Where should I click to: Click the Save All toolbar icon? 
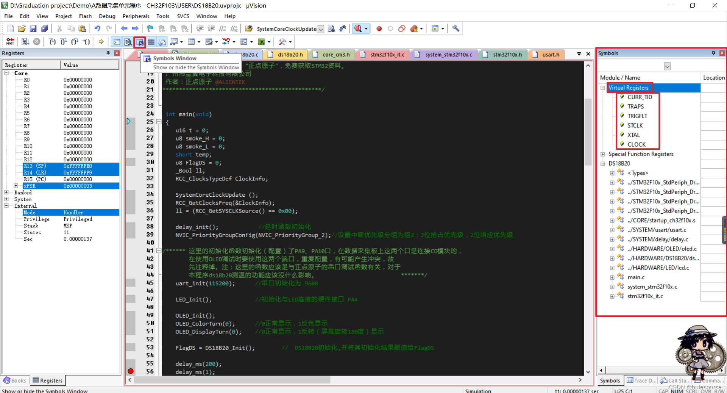coord(44,28)
